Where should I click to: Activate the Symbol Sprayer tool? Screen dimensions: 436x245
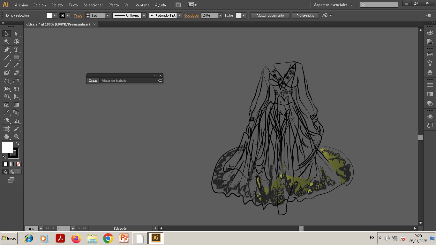click(6, 121)
